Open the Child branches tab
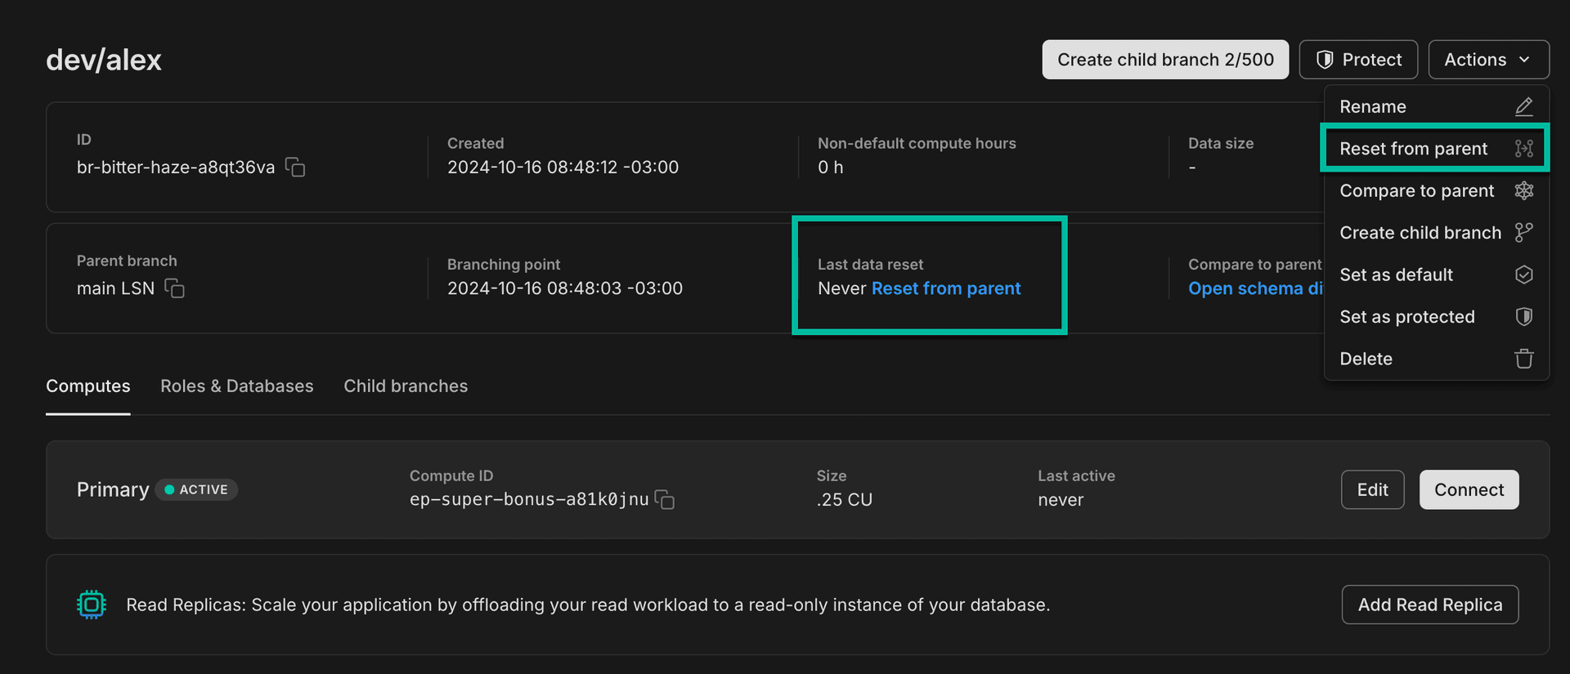This screenshot has height=674, width=1570. point(406,386)
